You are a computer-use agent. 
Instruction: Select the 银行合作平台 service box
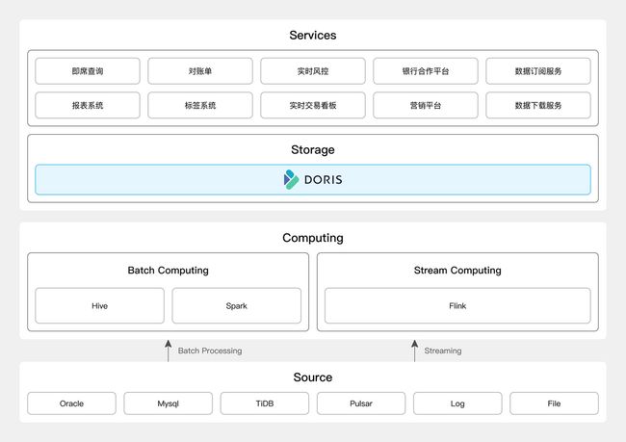click(x=426, y=71)
